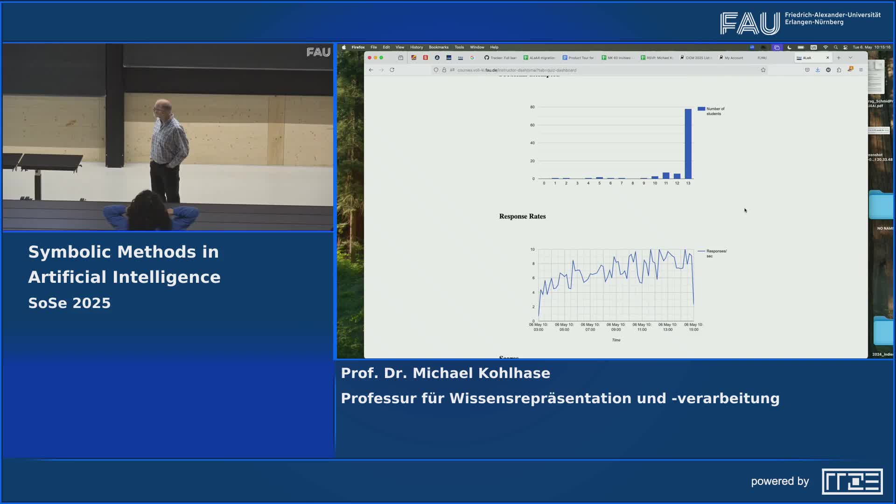Open a new browser tab
The height and width of the screenshot is (504, 896).
tap(839, 58)
